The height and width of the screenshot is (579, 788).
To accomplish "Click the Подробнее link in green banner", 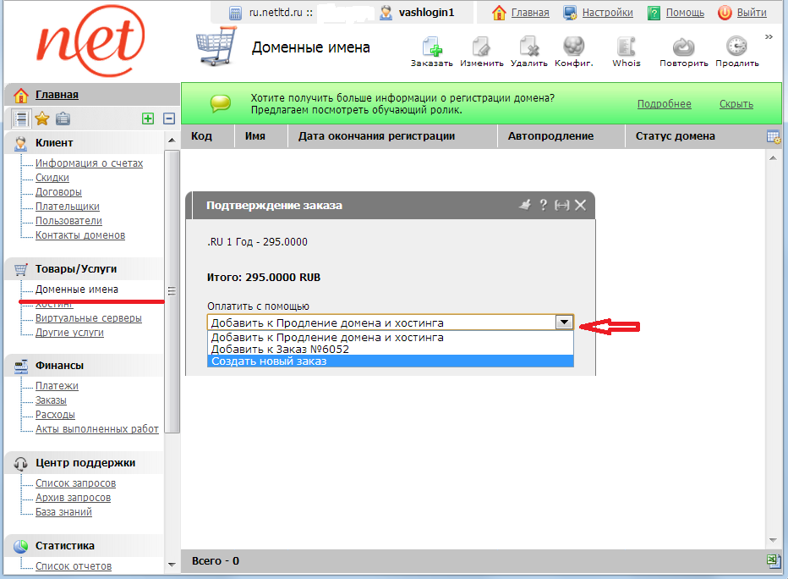I will tap(664, 104).
